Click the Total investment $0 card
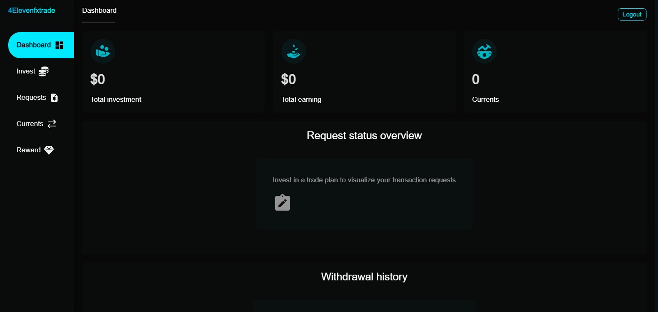 click(x=174, y=72)
